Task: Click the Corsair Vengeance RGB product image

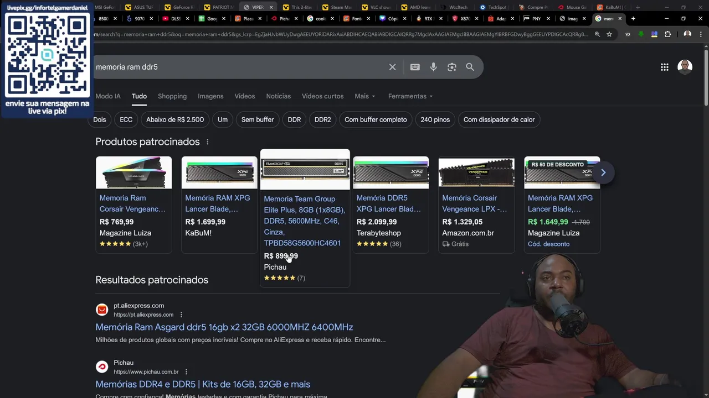Action: [133, 172]
